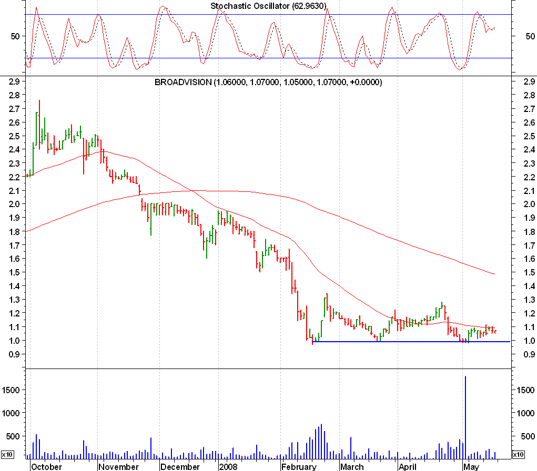Click the 2.9 label on the right price axis
The width and height of the screenshot is (537, 471).
coord(526,81)
